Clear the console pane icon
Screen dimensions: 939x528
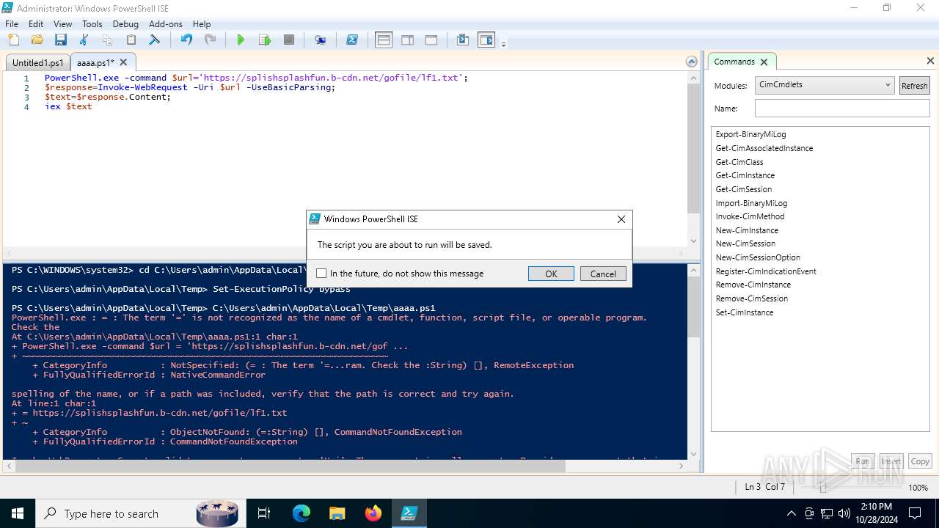pos(154,40)
